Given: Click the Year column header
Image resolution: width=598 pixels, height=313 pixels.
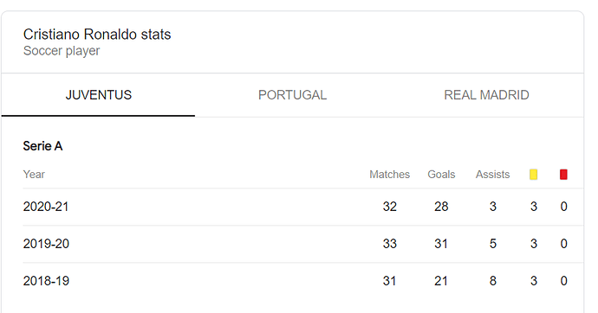Looking at the screenshot, I should pos(34,175).
